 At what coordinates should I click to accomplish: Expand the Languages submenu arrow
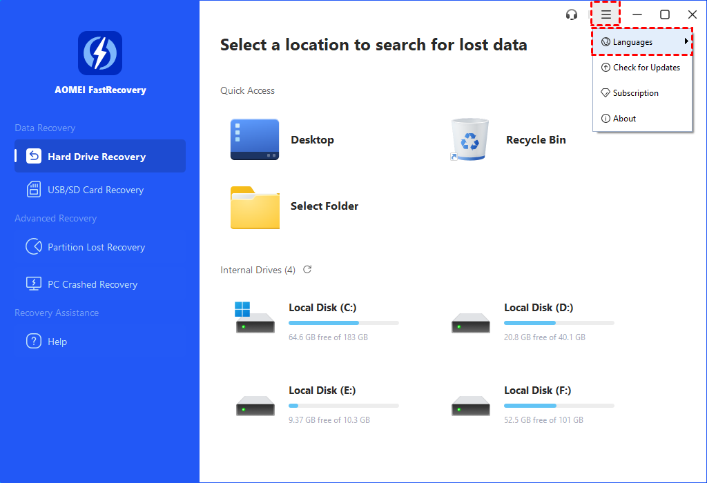pos(686,42)
